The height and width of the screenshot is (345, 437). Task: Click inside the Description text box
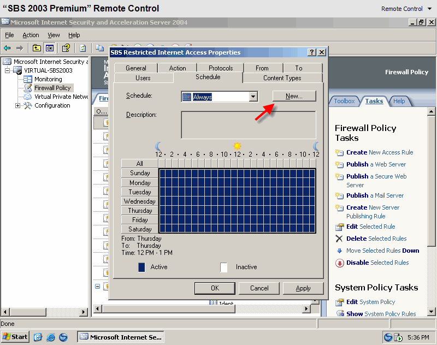click(x=249, y=125)
